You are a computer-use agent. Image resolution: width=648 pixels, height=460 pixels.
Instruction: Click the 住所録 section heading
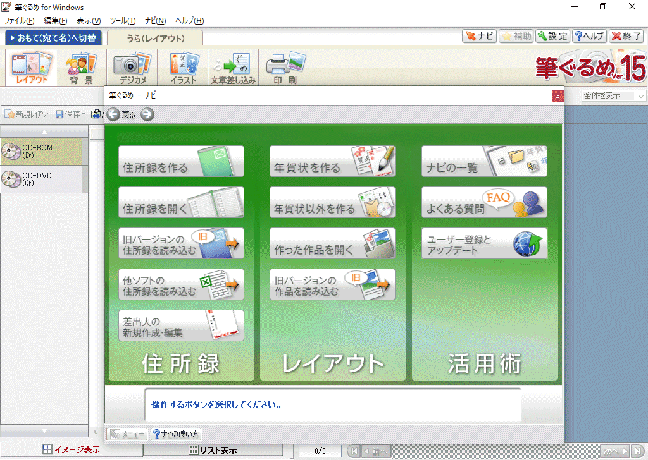pyautogui.click(x=180, y=363)
